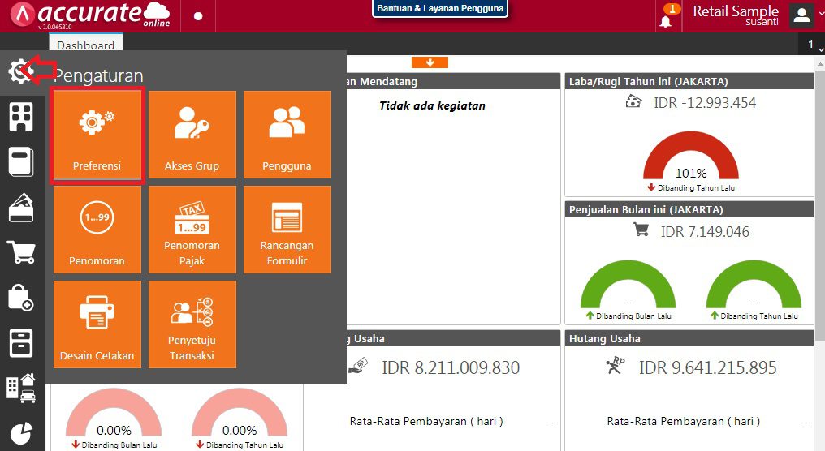
Task: Click the Pengaturan menu heading
Action: [x=98, y=75]
